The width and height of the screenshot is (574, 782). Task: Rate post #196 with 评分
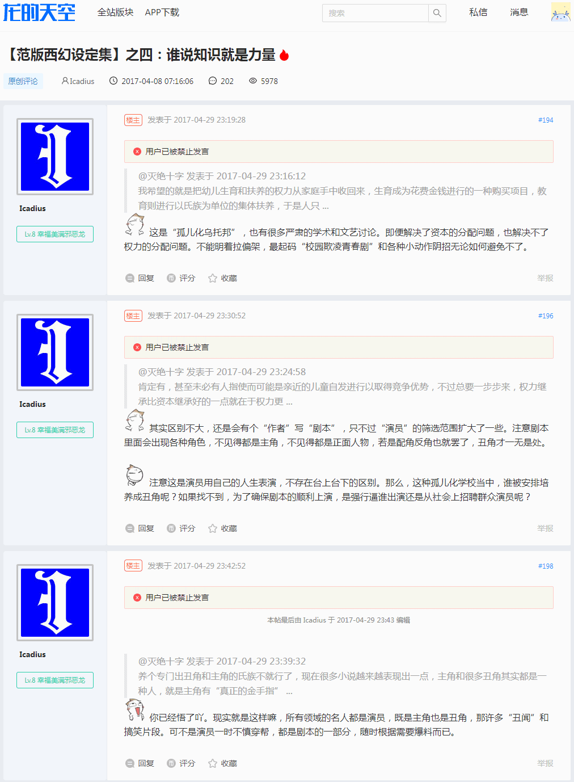point(181,528)
